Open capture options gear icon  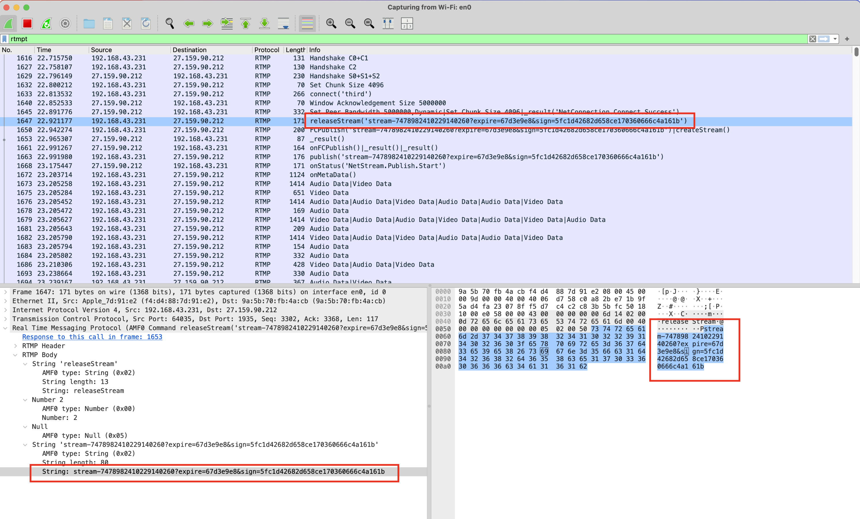65,23
